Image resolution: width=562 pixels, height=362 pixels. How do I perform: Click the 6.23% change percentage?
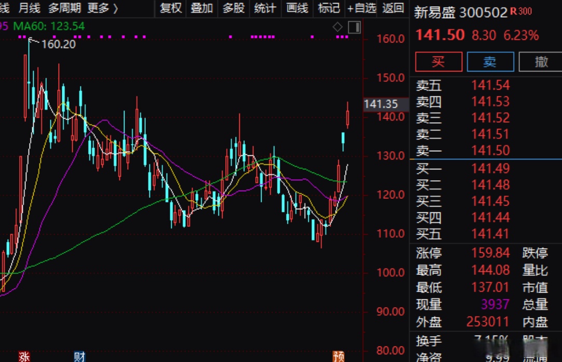(521, 35)
